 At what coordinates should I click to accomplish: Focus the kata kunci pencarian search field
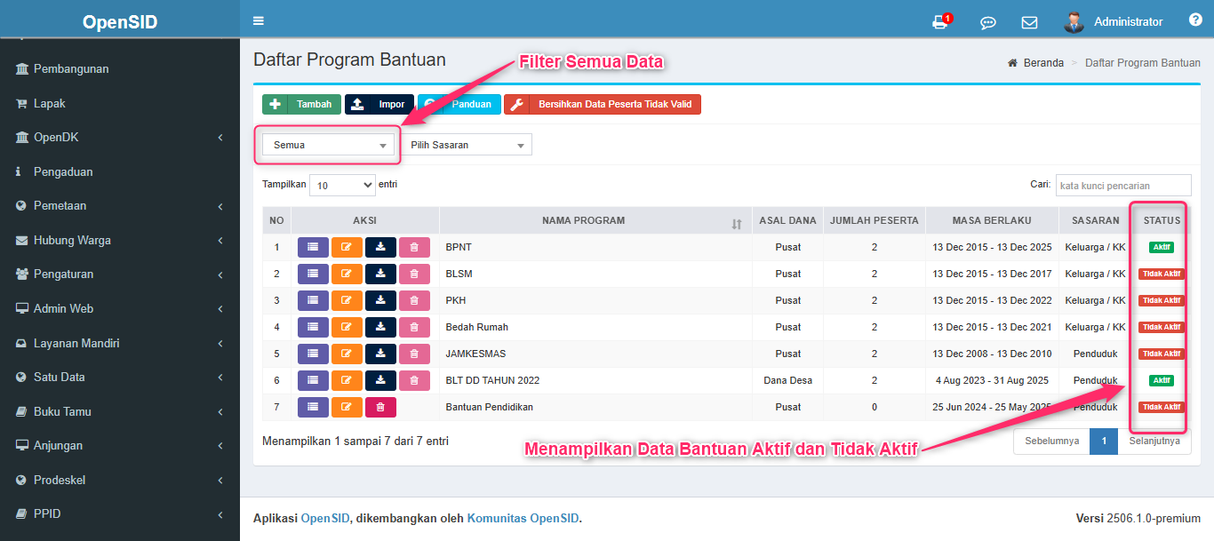pyautogui.click(x=1123, y=186)
